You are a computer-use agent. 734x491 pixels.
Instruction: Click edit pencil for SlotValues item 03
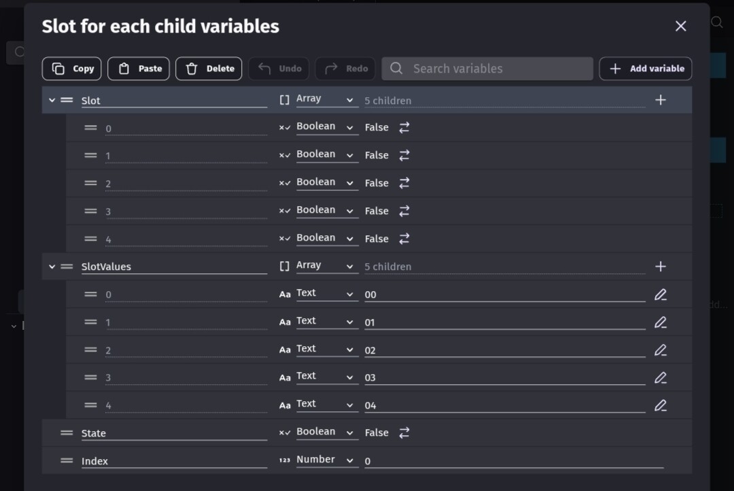660,377
